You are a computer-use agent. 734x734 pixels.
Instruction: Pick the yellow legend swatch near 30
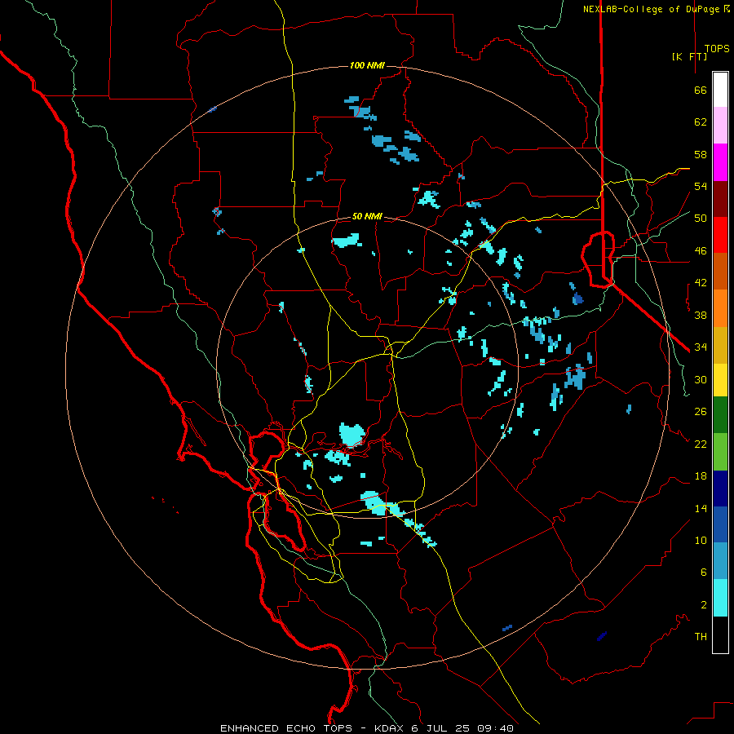720,380
